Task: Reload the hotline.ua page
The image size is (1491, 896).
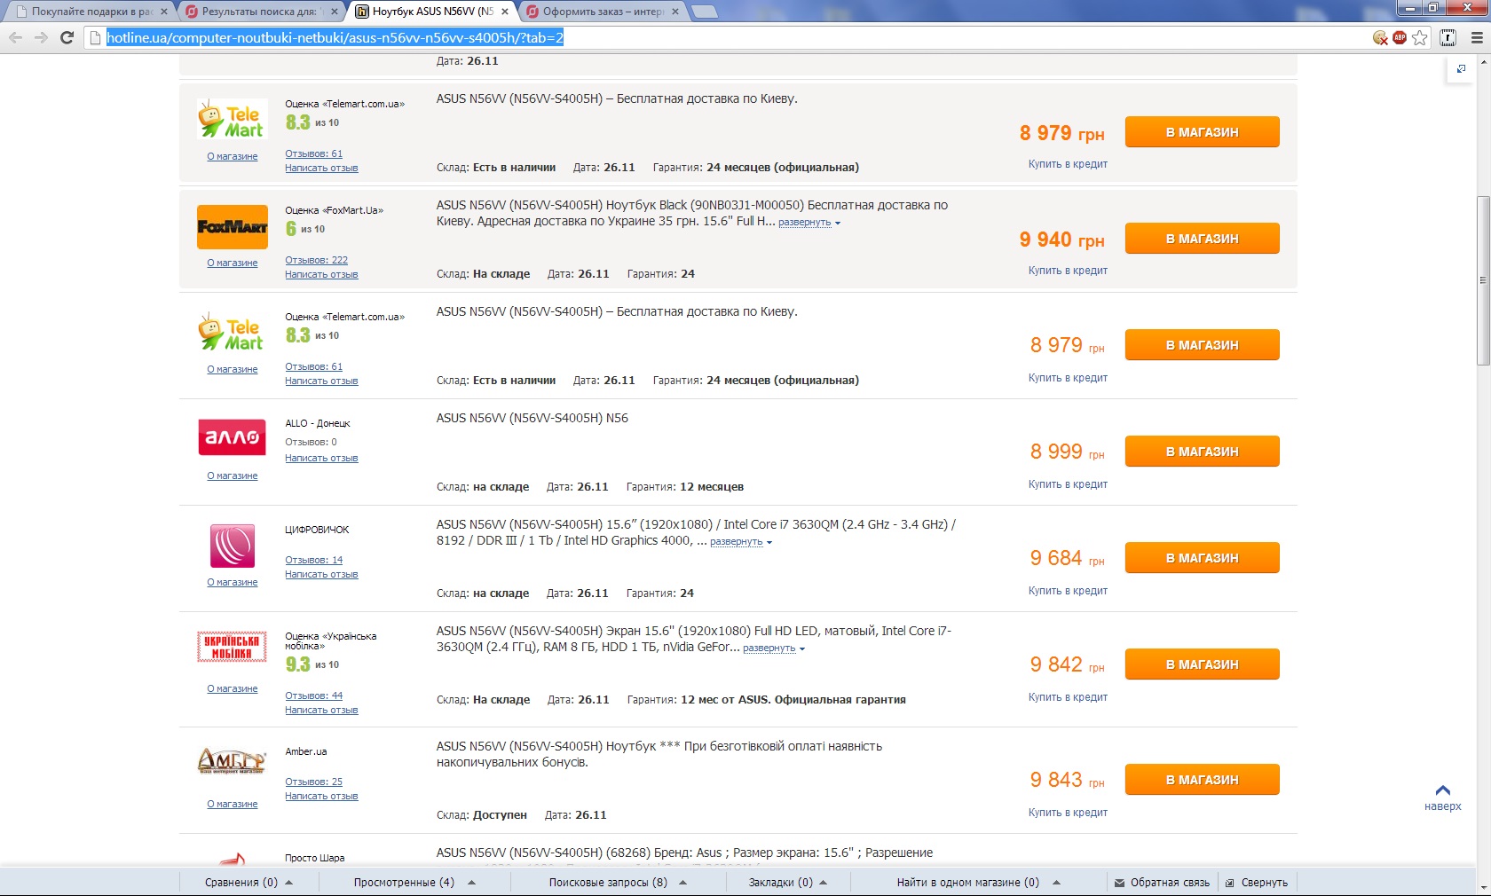Action: pyautogui.click(x=67, y=37)
